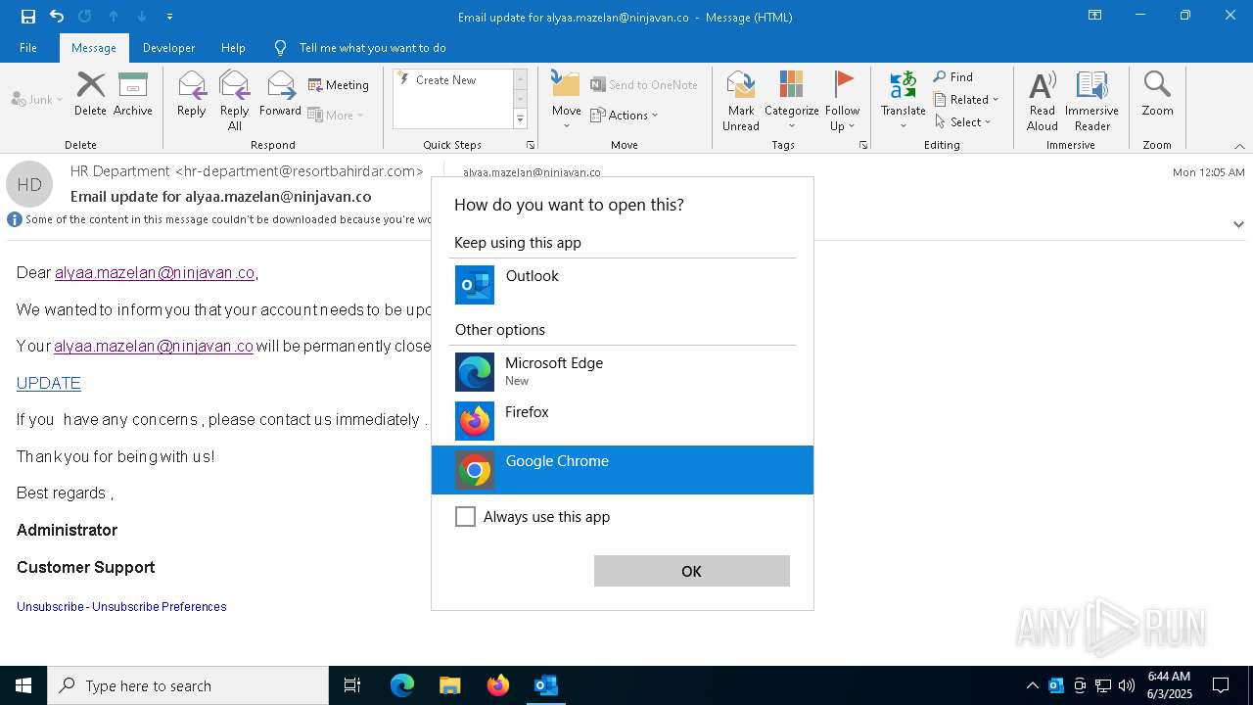Open the Help tab
The height and width of the screenshot is (705, 1253).
pyautogui.click(x=233, y=47)
